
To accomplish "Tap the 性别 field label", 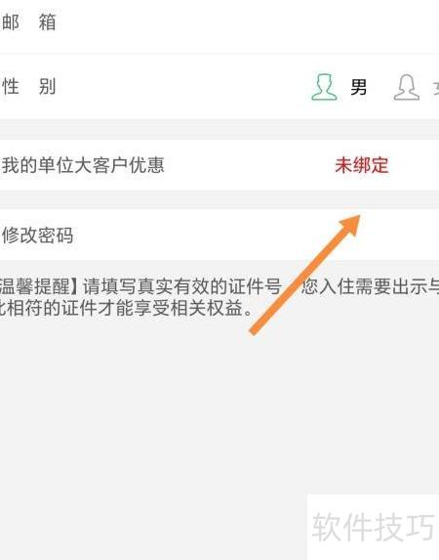I will point(29,86).
